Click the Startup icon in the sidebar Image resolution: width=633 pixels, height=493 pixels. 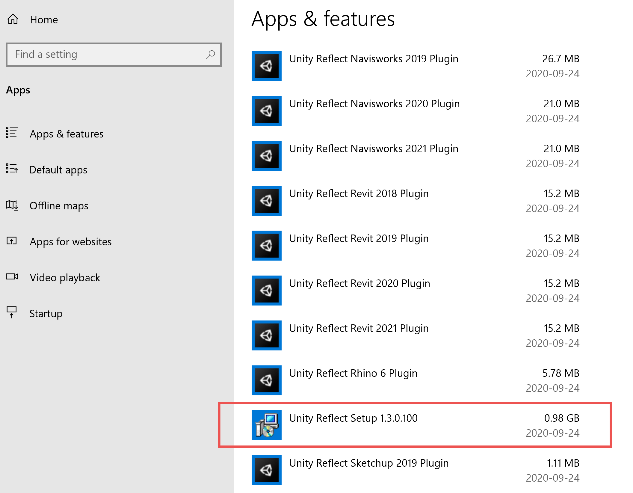(12, 312)
